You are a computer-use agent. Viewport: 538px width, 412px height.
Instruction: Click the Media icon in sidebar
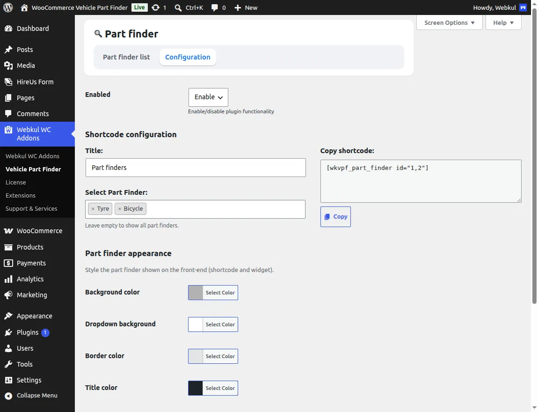point(8,66)
